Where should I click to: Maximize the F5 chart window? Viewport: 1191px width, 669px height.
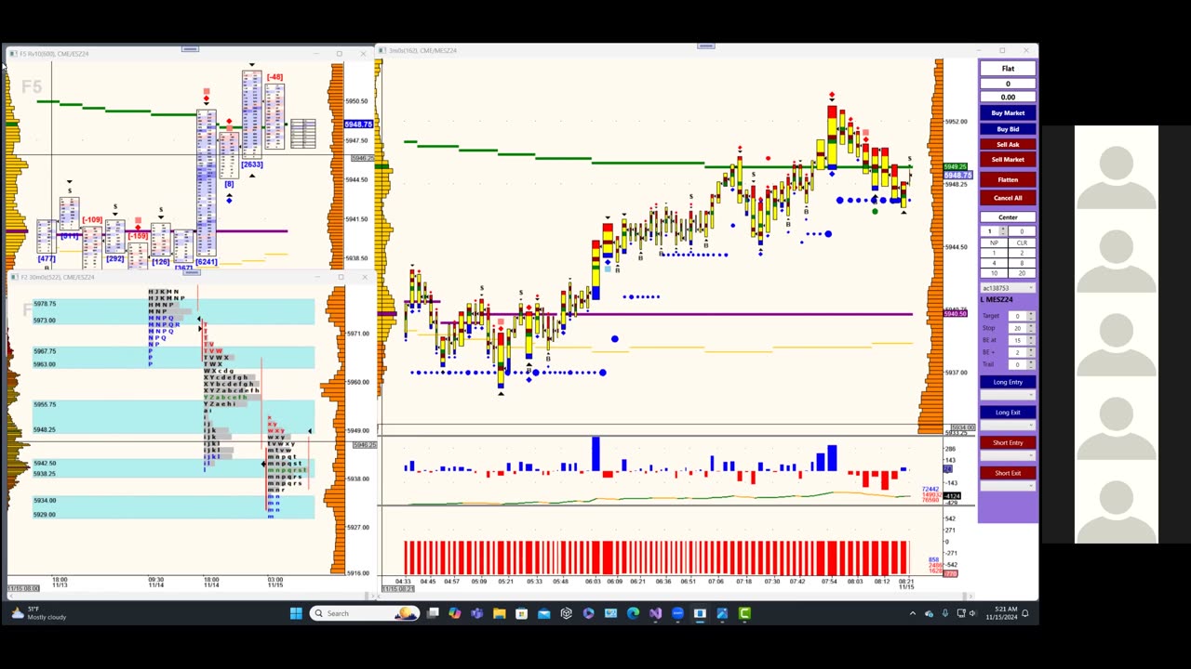tap(339, 54)
